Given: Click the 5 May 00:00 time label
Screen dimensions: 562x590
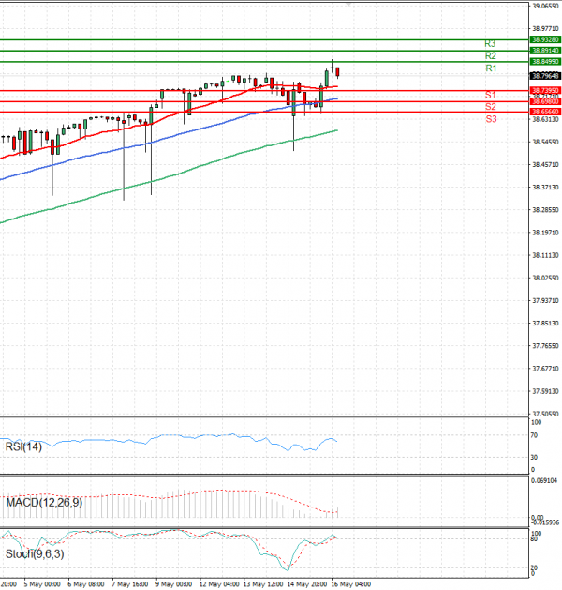Looking at the screenshot, I should pos(42,584).
